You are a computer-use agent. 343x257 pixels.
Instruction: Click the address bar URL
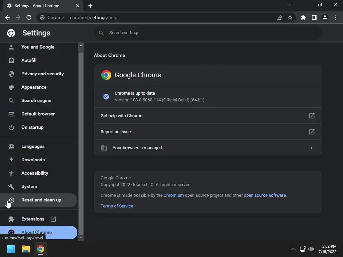(94, 17)
